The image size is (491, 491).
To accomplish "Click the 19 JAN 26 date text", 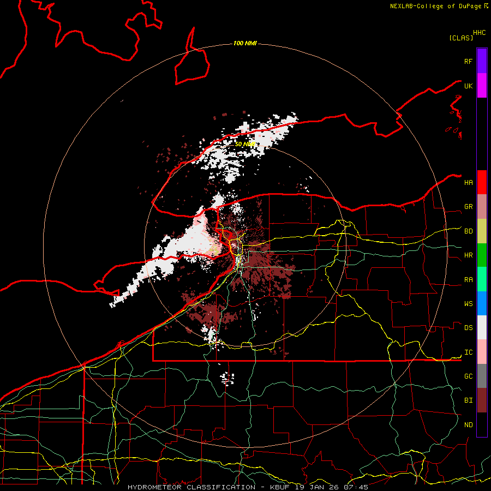I will 317,487.
